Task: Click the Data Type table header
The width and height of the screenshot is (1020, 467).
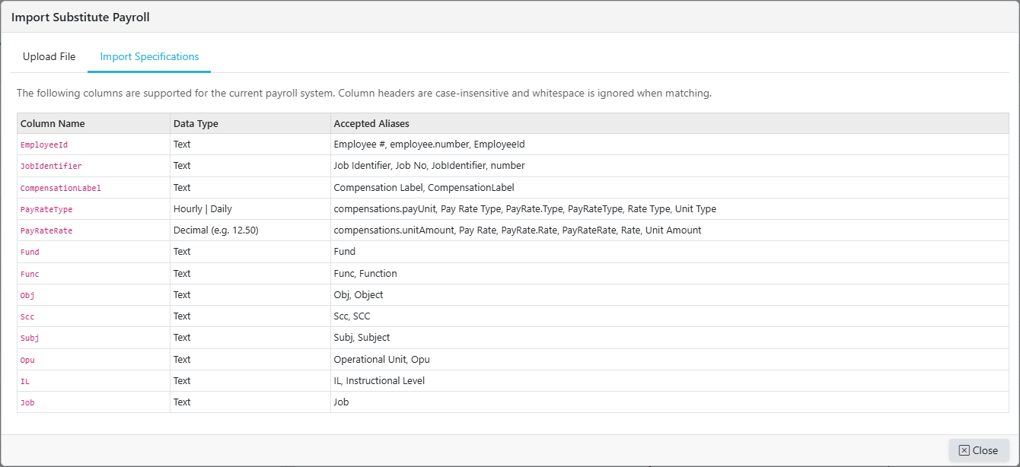Action: (x=250, y=123)
